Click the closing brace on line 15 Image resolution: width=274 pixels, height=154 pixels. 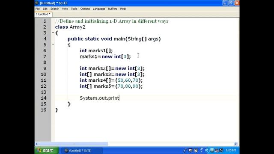click(69, 104)
